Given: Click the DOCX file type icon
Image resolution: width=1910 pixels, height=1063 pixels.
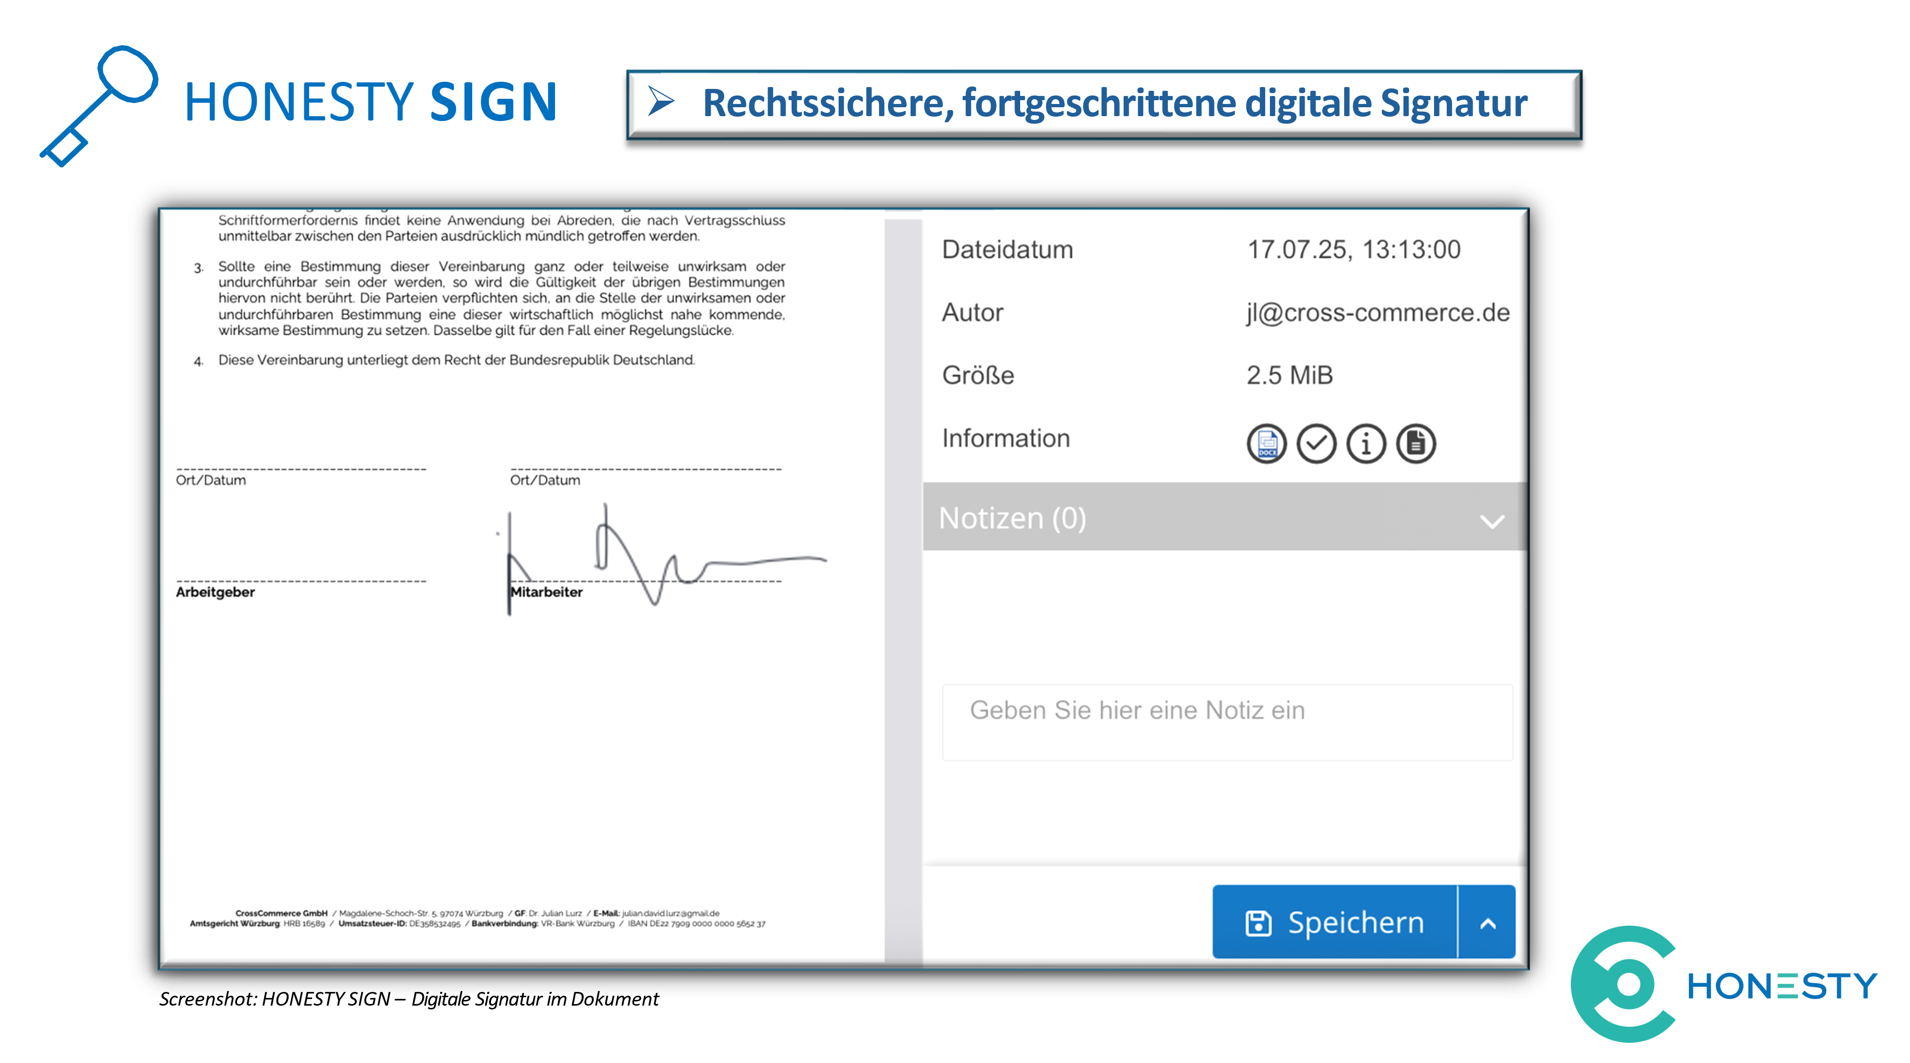Looking at the screenshot, I should (x=1267, y=444).
